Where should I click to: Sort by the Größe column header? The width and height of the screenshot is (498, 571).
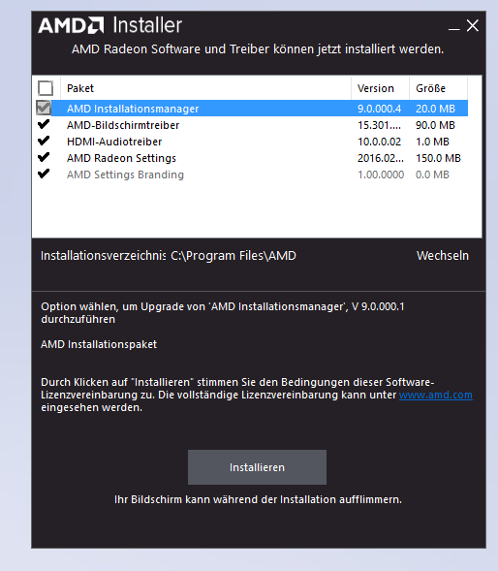point(438,88)
